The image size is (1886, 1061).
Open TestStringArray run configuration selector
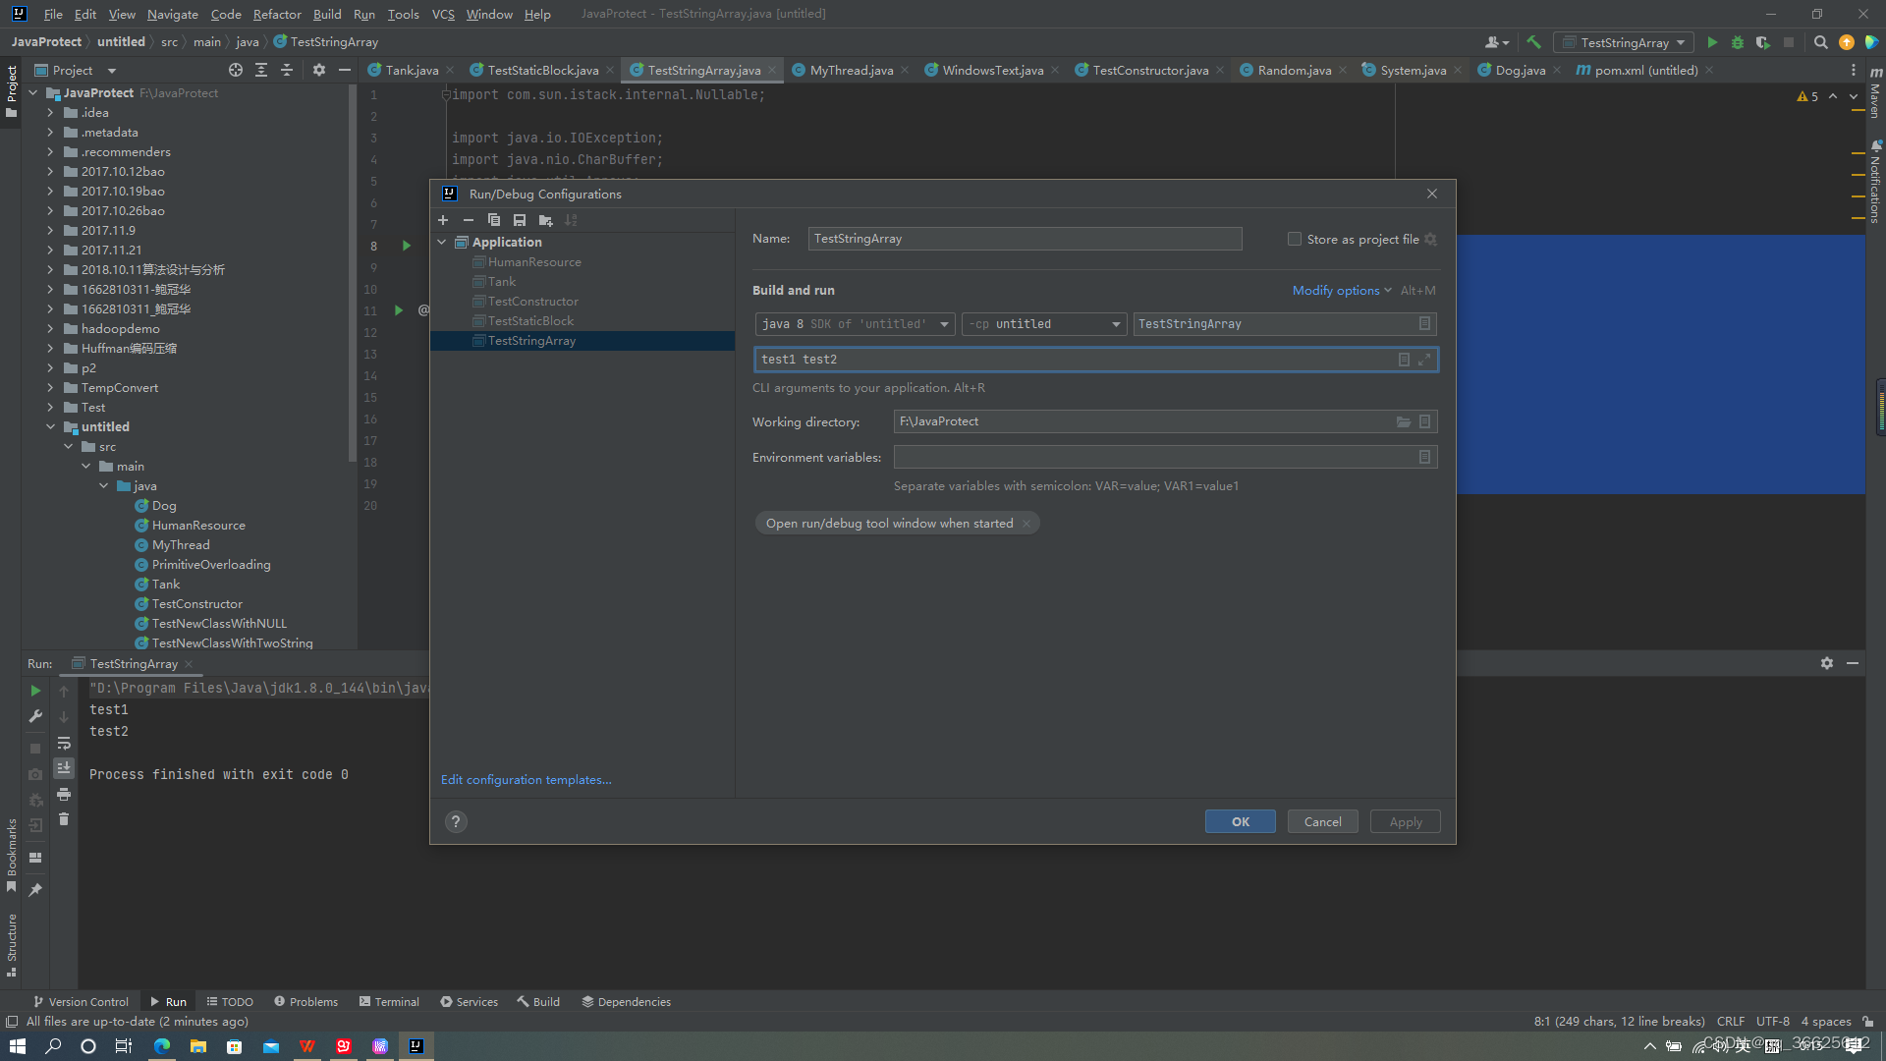[1624, 42]
